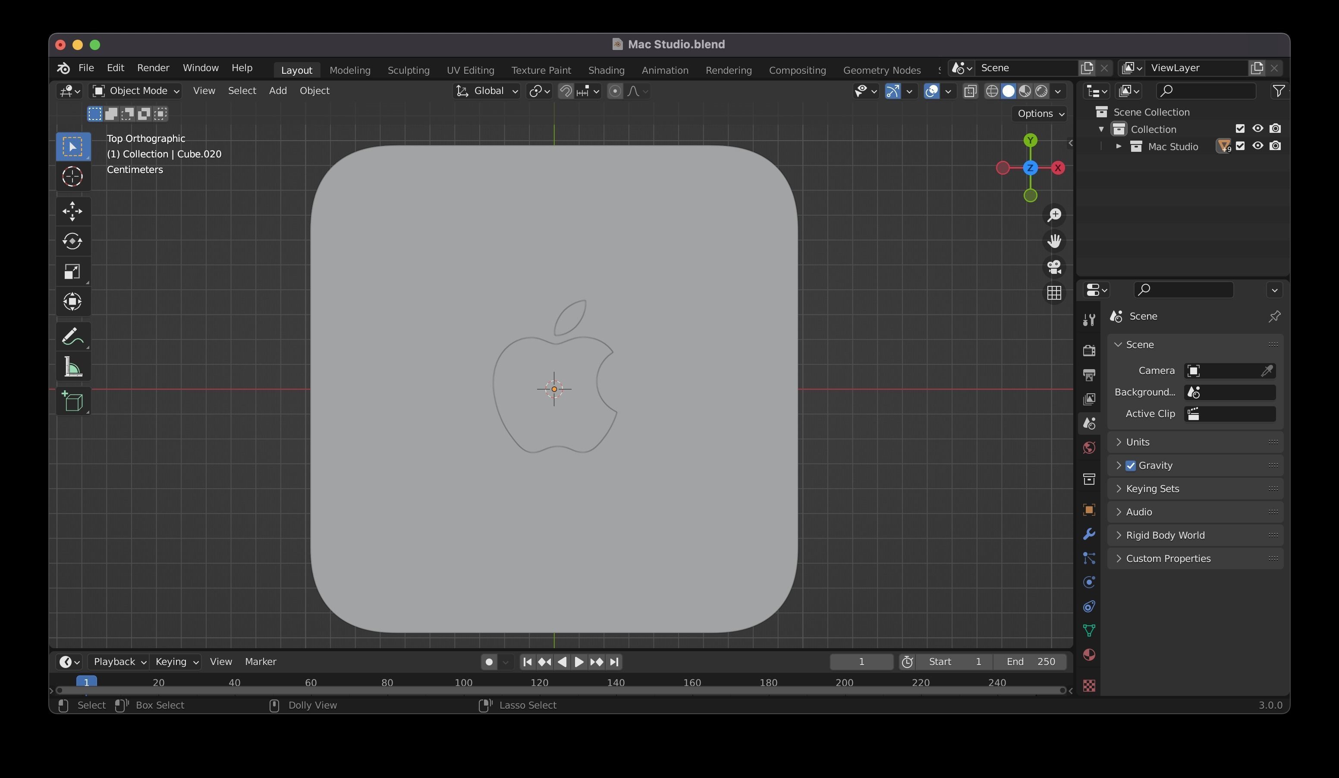
Task: Toggle Collection exclude checkbox in outliner
Action: point(1240,129)
